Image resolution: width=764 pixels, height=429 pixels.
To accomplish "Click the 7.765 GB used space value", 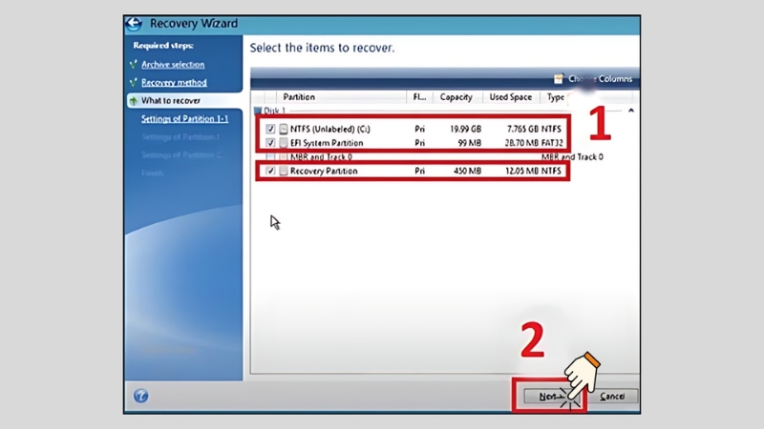I will pos(522,129).
